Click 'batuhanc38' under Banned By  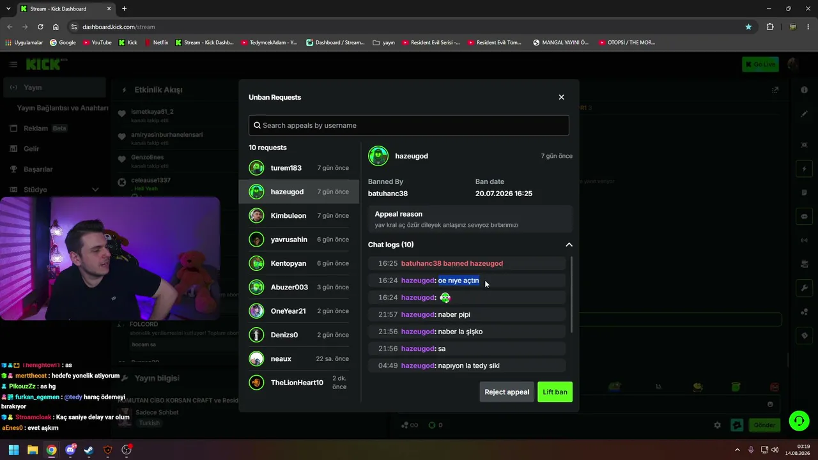pyautogui.click(x=388, y=194)
